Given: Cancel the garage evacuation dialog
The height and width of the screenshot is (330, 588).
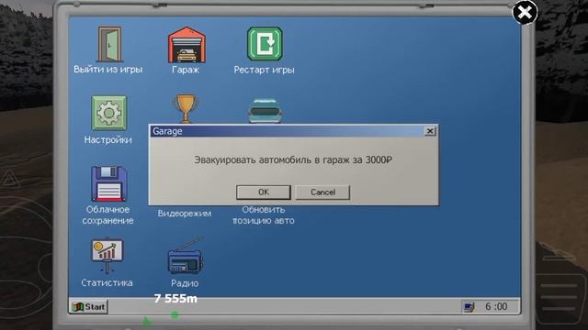Looking at the screenshot, I should tap(322, 192).
